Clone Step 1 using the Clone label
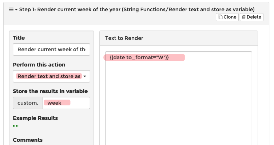The height and width of the screenshot is (145, 274). (x=230, y=17)
